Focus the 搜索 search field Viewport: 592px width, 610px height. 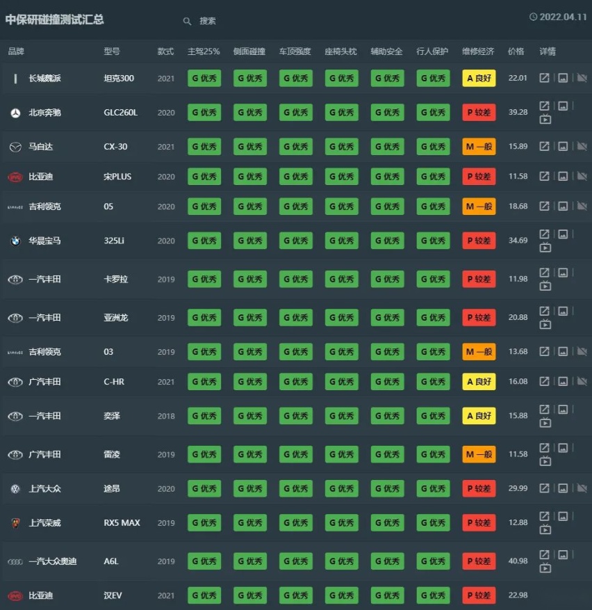tap(208, 21)
